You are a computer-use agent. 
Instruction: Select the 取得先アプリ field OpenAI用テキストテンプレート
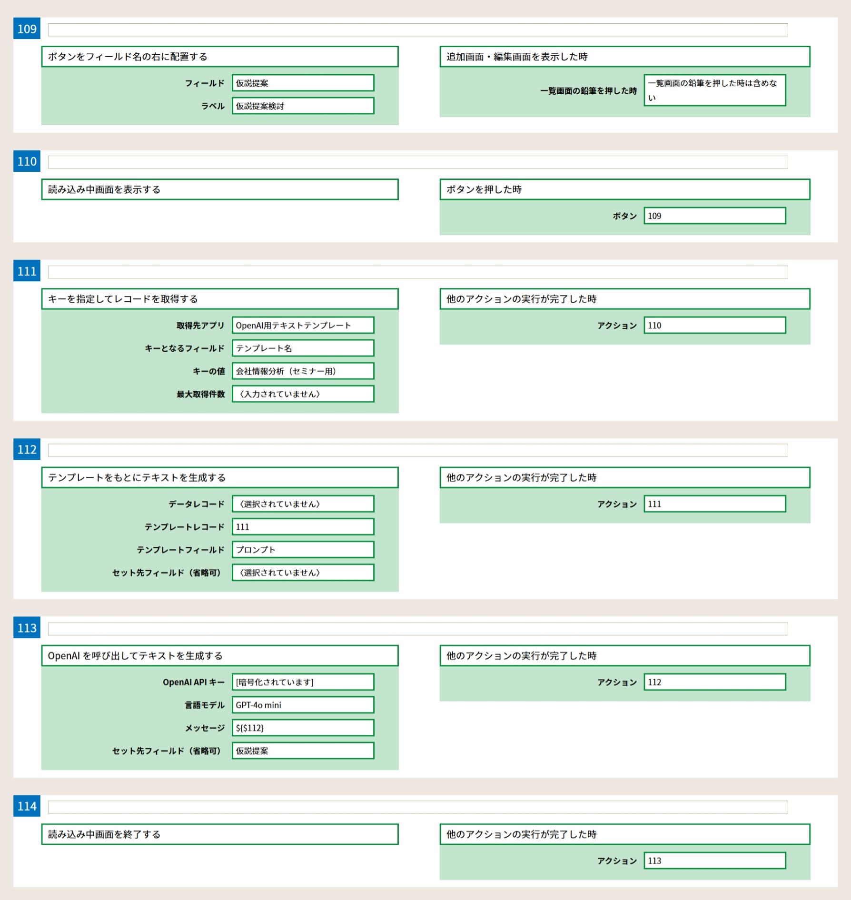click(x=303, y=326)
